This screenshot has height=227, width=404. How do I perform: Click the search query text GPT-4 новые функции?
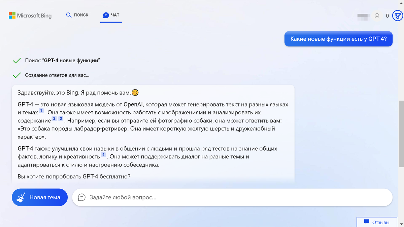tap(71, 61)
